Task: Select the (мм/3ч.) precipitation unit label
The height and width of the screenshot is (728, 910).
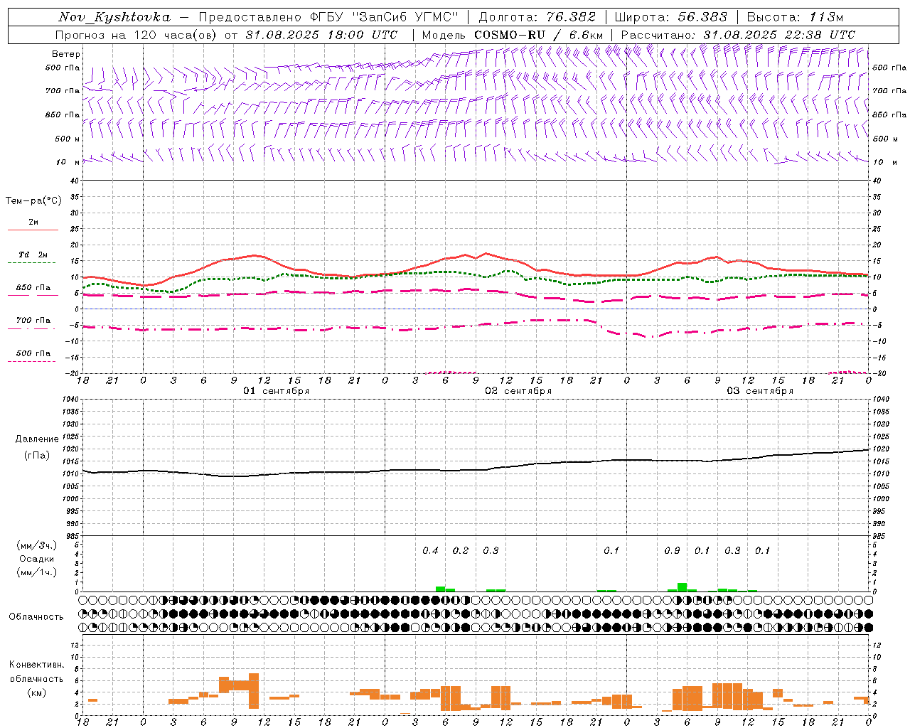Action: tap(36, 545)
